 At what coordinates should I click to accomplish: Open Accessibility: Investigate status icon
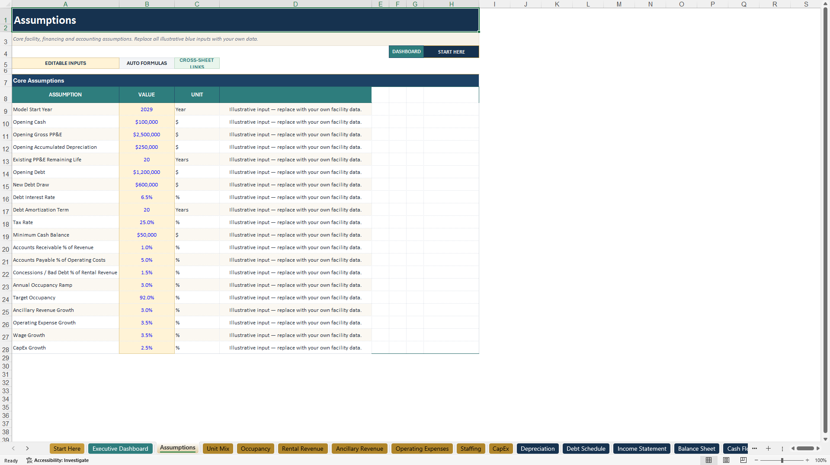tap(58, 460)
